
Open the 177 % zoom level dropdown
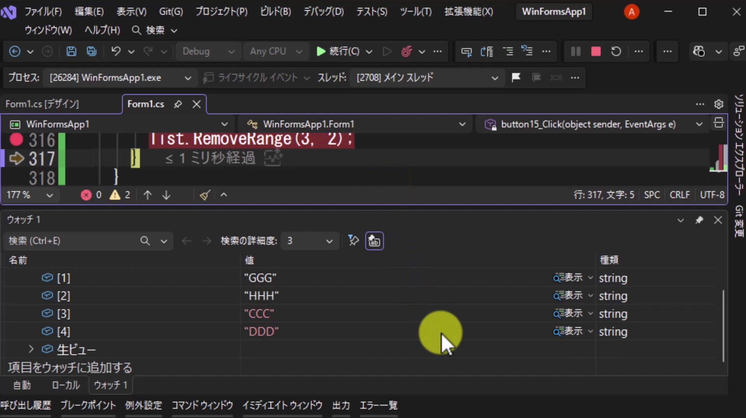click(30, 195)
